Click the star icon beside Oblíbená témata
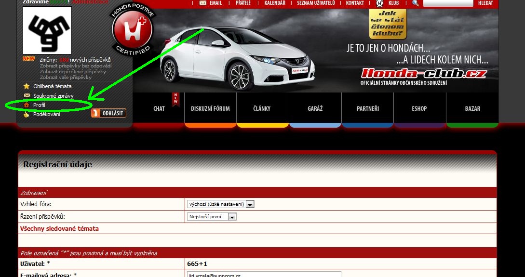Screen dimensions: 525x277 click(x=27, y=86)
